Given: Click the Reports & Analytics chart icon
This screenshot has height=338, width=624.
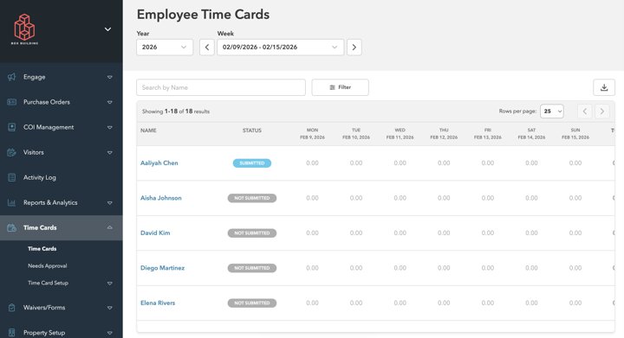Looking at the screenshot, I should click(12, 203).
